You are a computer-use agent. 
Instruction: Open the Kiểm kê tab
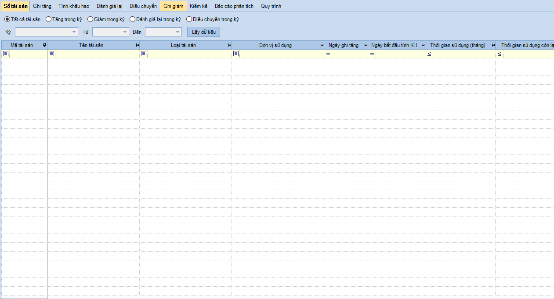click(199, 6)
